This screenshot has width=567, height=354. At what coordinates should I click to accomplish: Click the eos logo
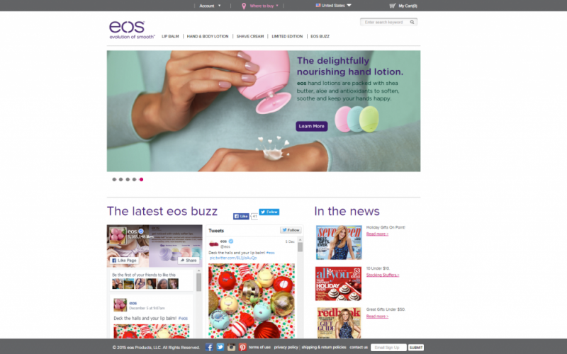132,30
